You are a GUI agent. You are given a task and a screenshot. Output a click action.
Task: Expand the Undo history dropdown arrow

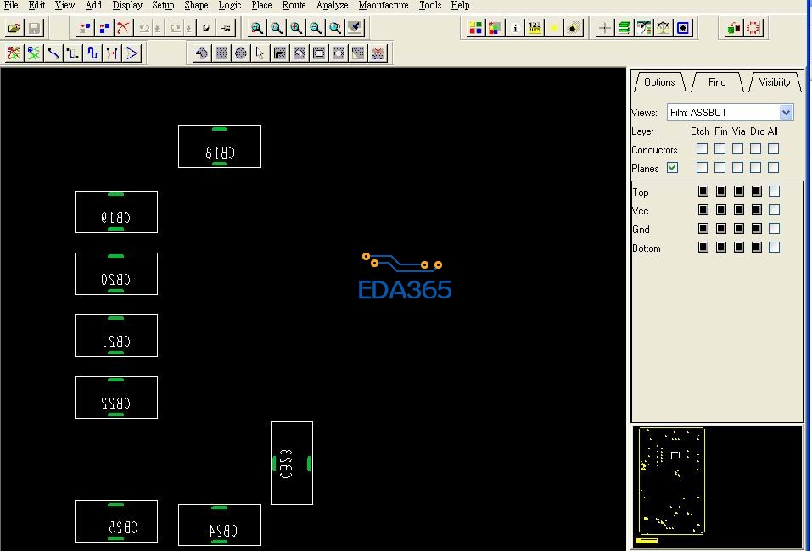click(157, 28)
